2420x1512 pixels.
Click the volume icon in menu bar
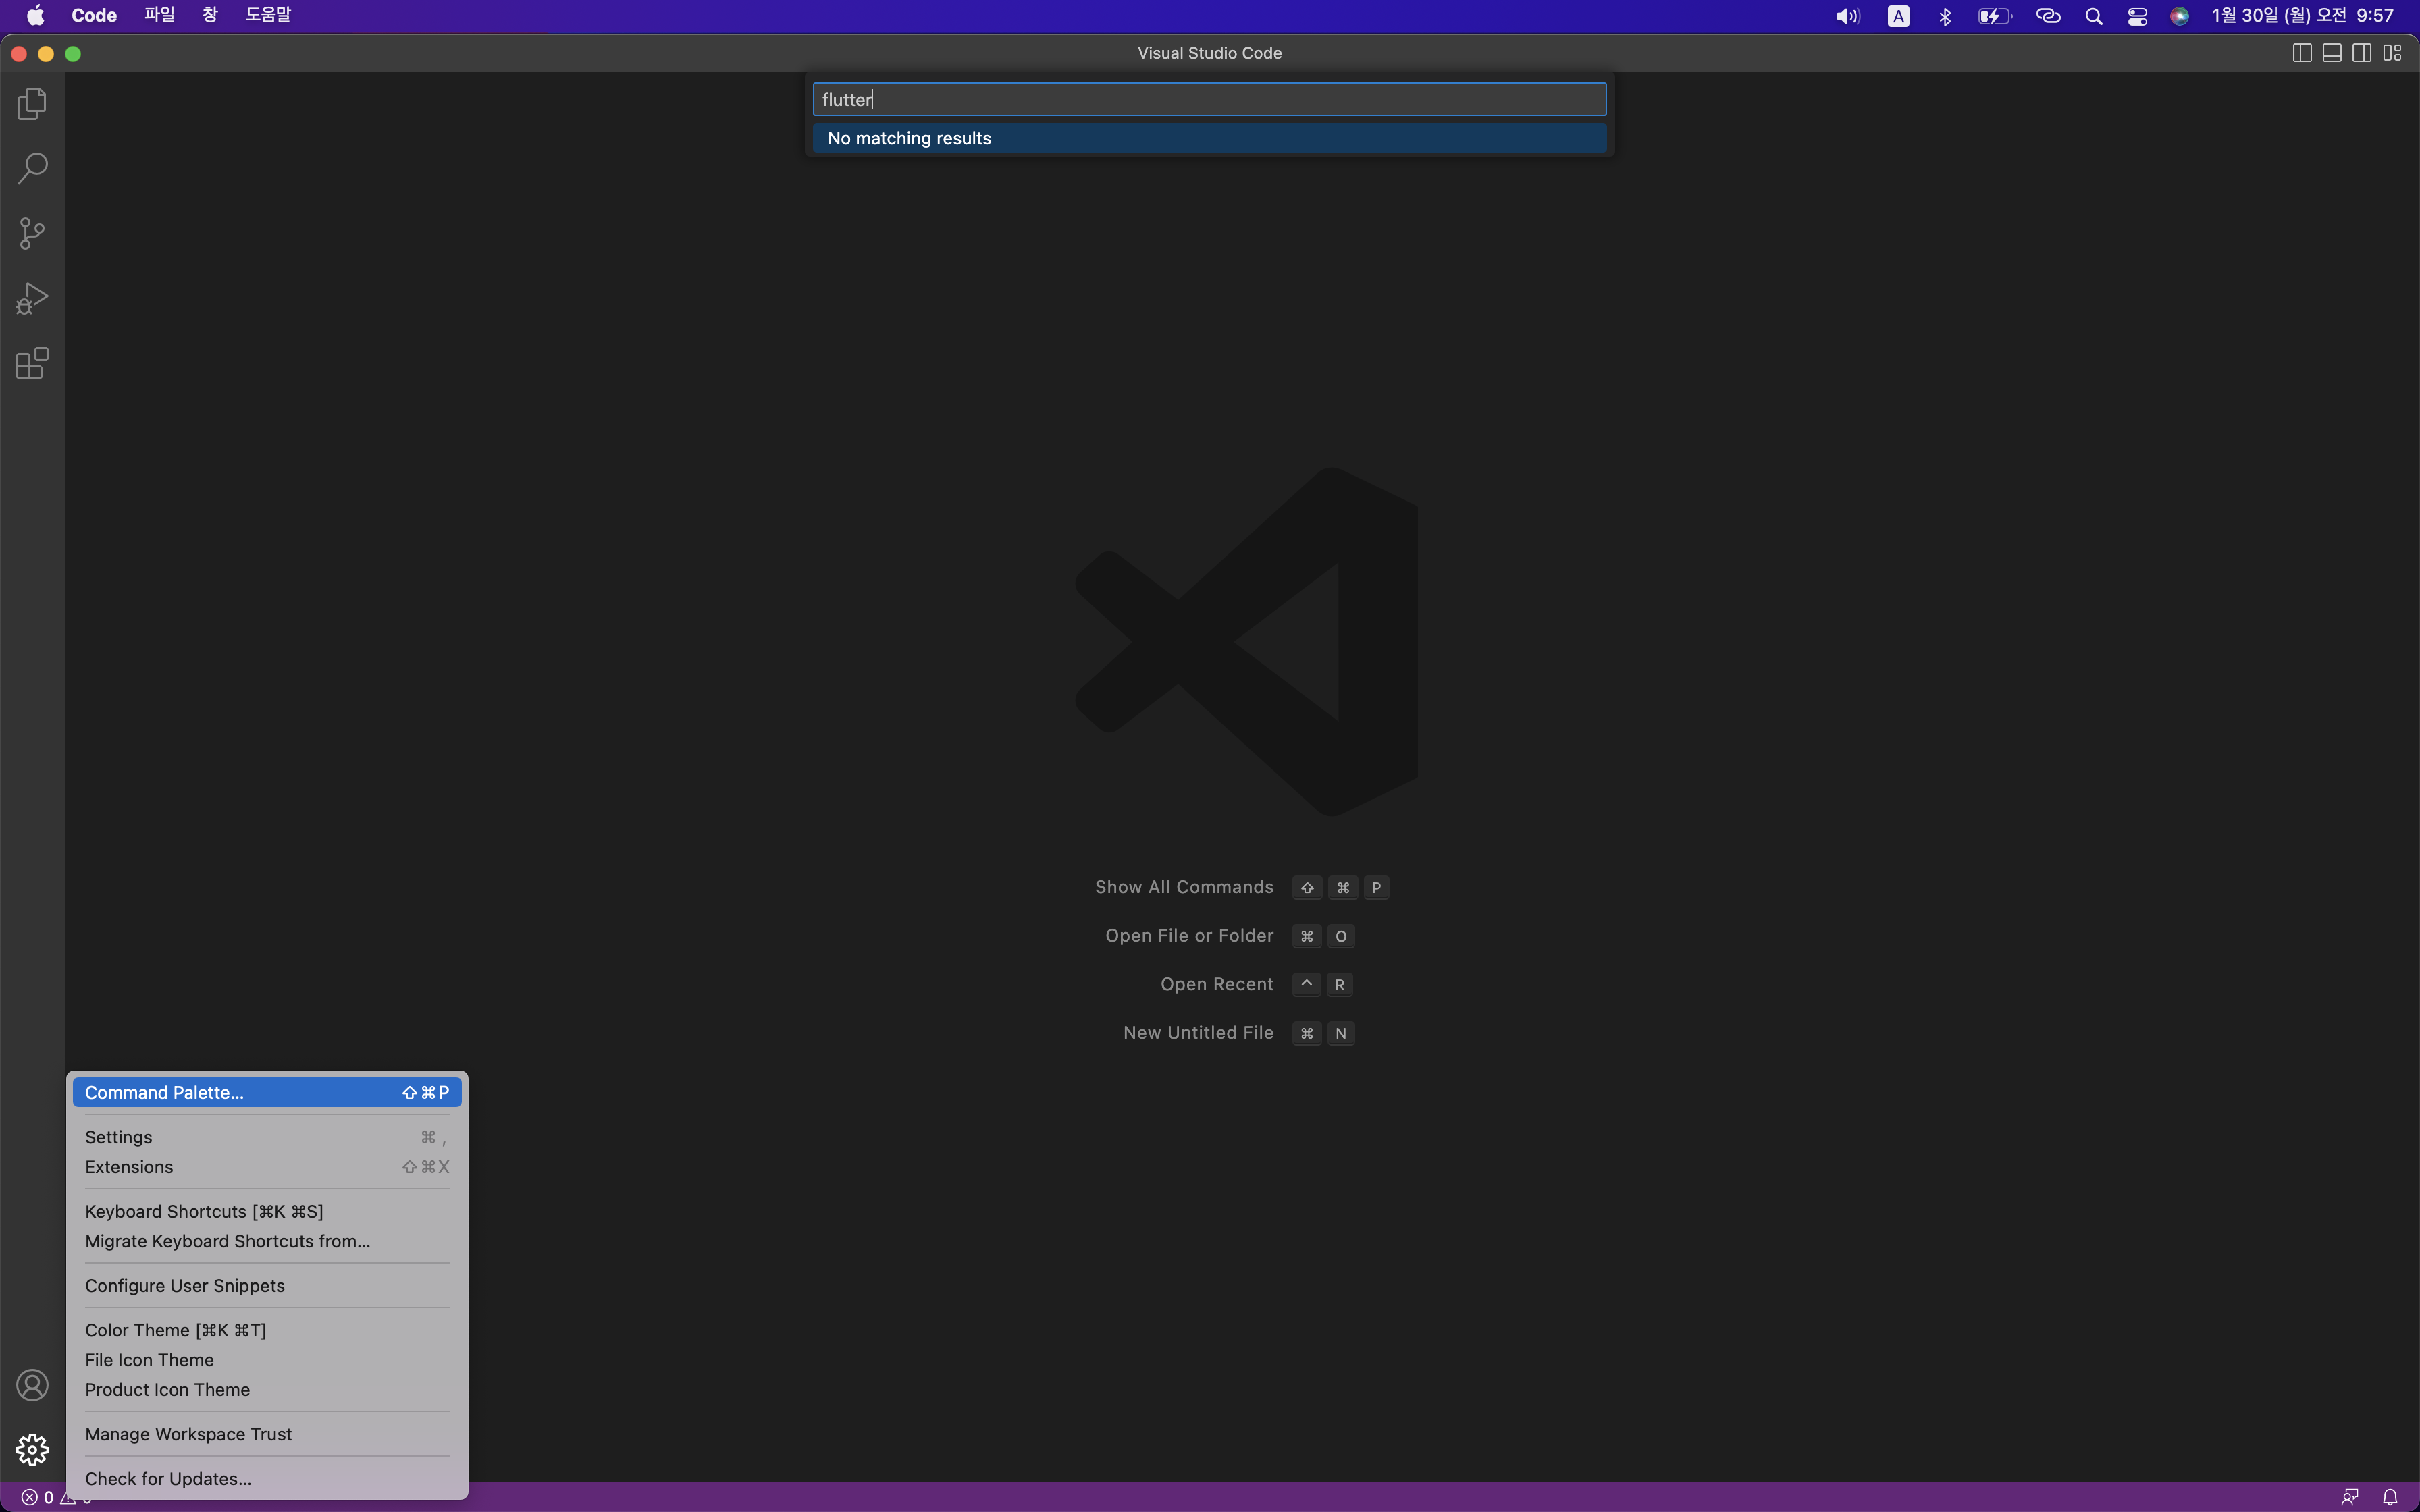[x=1847, y=16]
